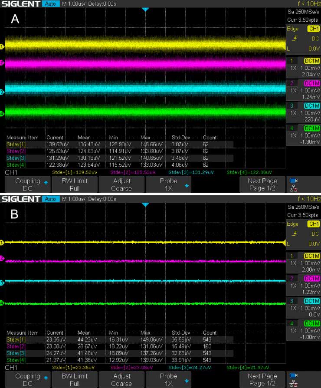Toggle the Auto trigger mode badge in screen A
This screenshot has height=388, width=321.
[50, 4]
